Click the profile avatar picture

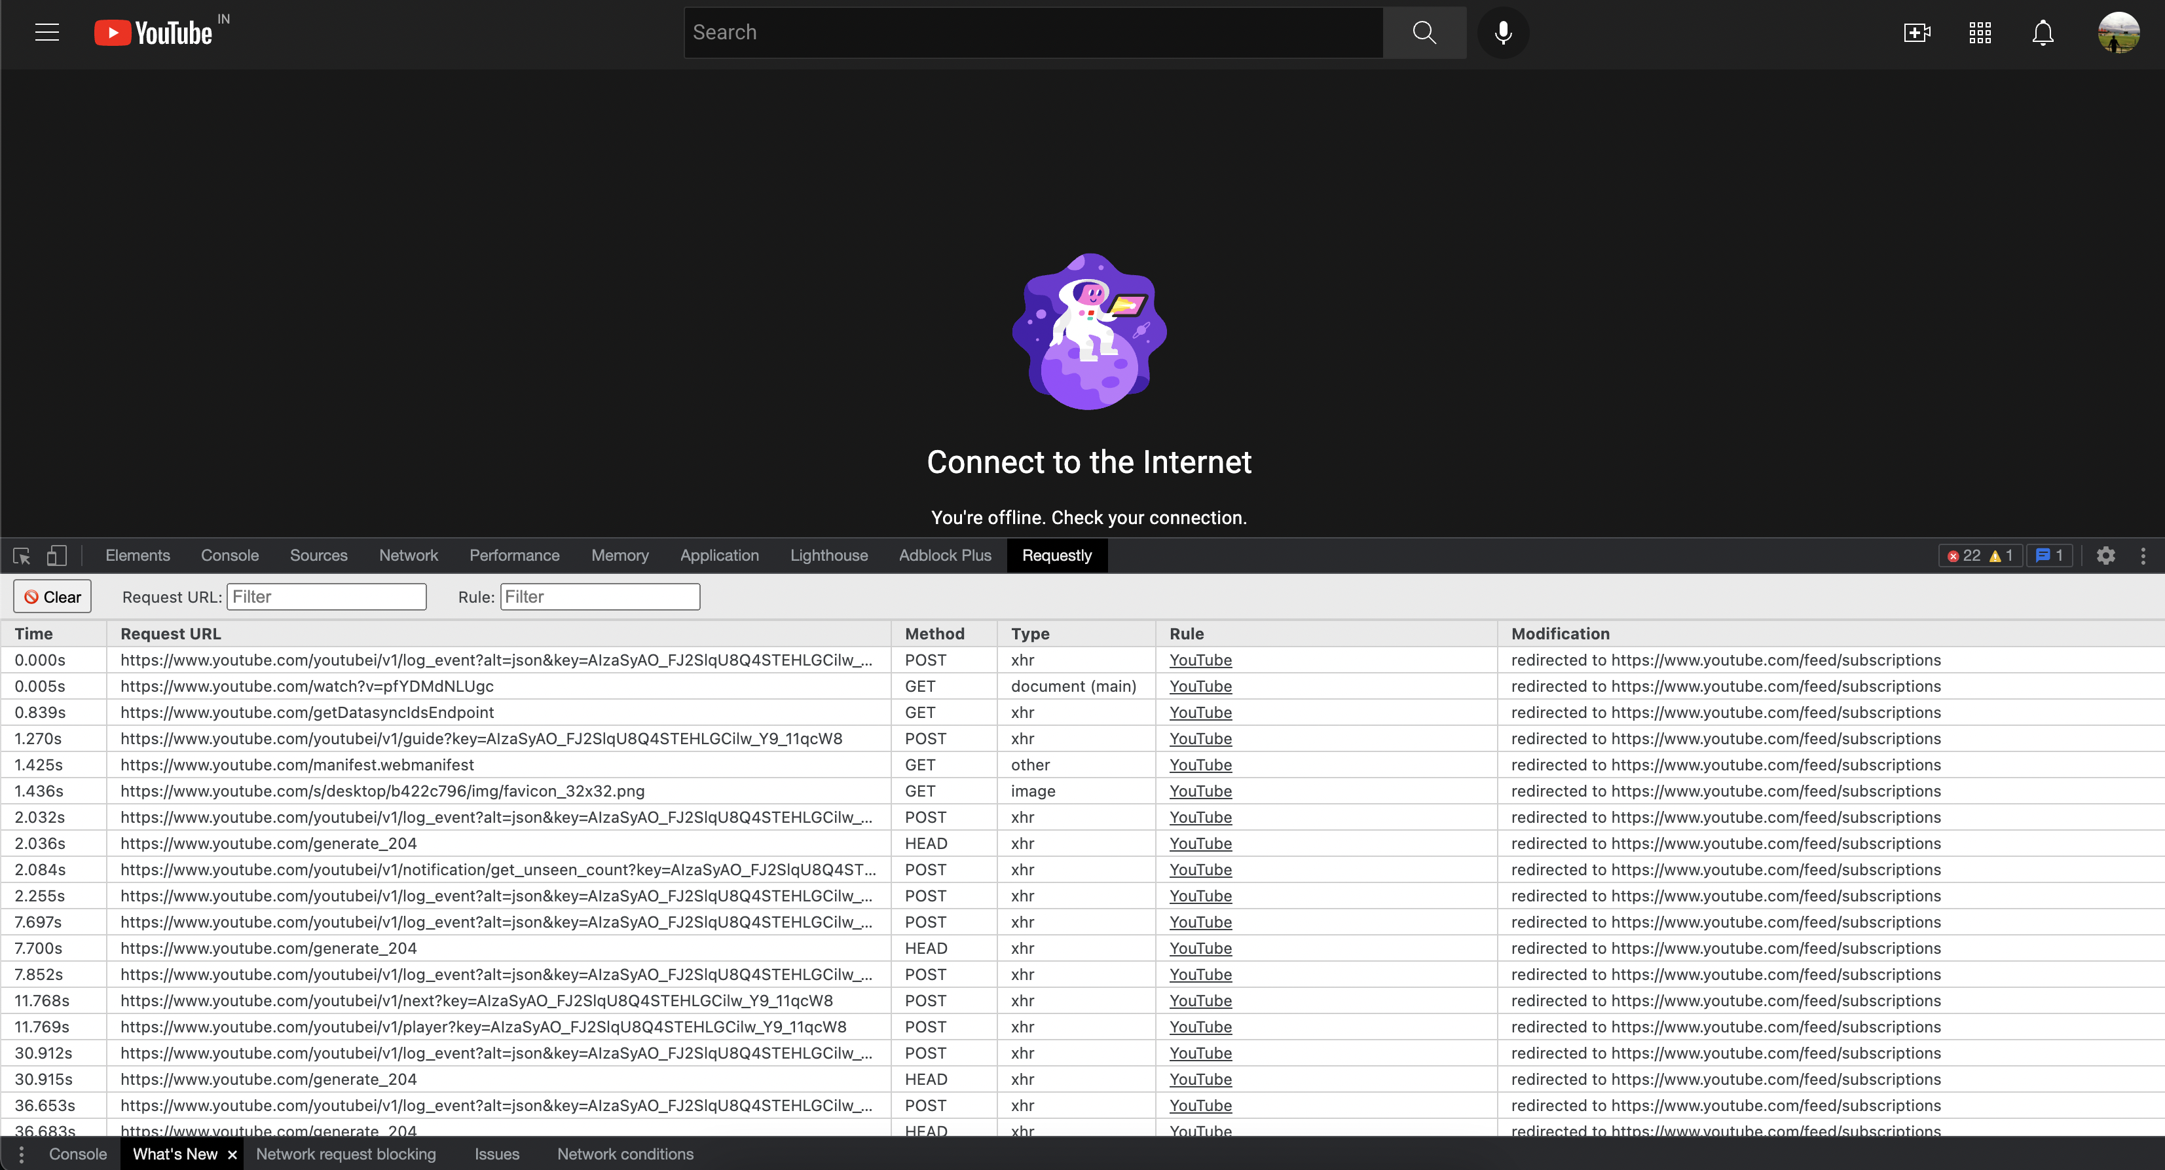tap(2119, 32)
